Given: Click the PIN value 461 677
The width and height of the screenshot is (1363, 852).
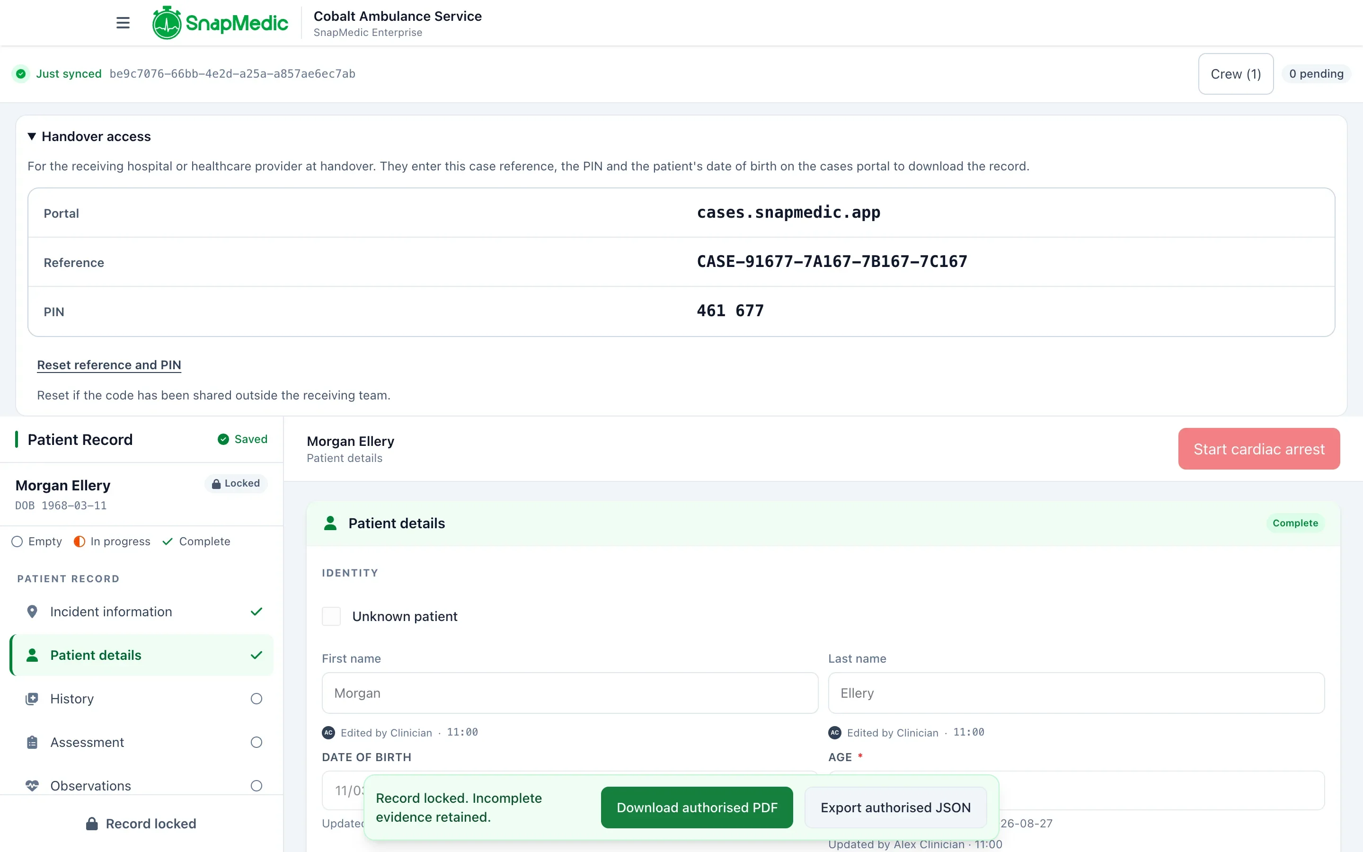Looking at the screenshot, I should (x=731, y=311).
